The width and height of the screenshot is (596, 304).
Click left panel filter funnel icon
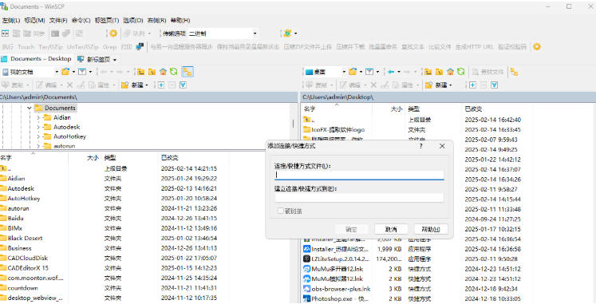(82, 72)
